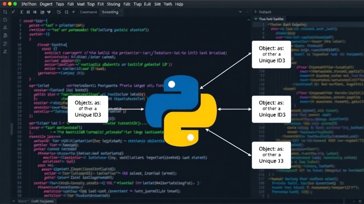Click the last icon in the bottom status bar
This screenshot has height=204, width=364.
click(360, 201)
